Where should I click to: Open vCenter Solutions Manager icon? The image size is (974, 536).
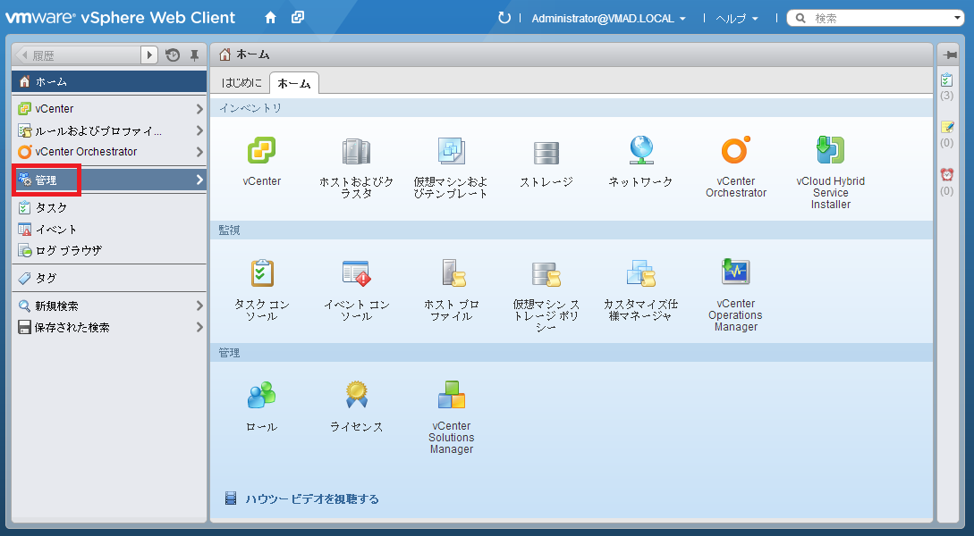point(451,395)
